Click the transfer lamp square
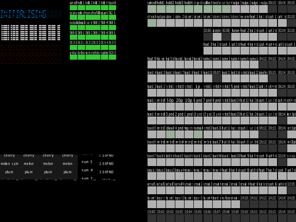This screenshot has height=222, width=296. [x=217, y=9]
